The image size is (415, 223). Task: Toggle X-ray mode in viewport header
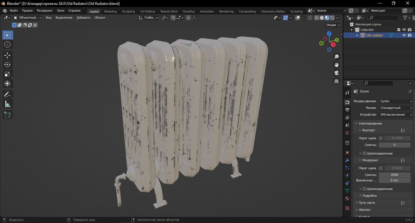(x=310, y=18)
